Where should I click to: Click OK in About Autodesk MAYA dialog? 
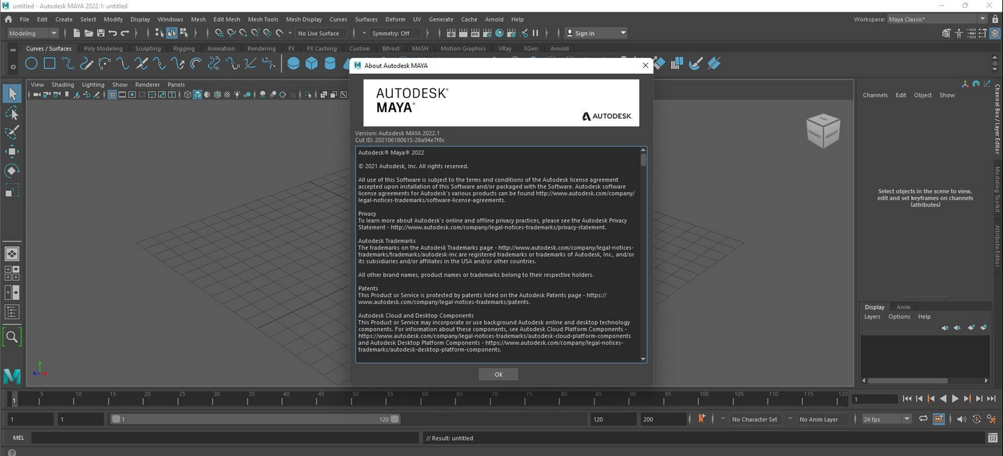498,374
